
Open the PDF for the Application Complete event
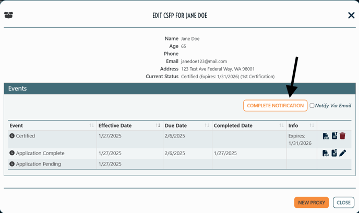pos(326,153)
